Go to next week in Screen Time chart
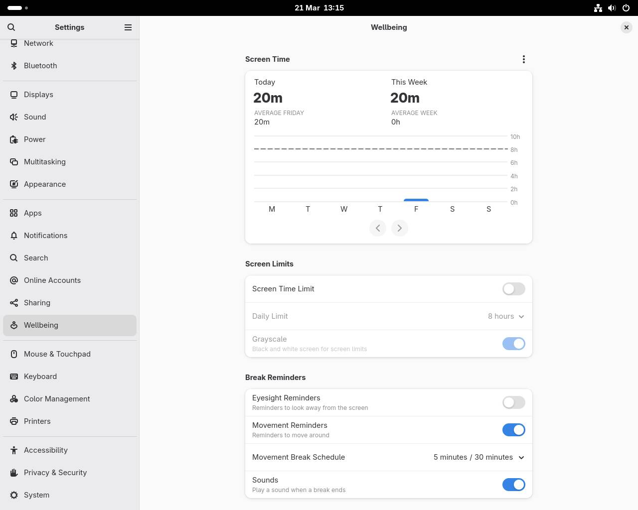This screenshot has width=638, height=510. click(x=400, y=228)
